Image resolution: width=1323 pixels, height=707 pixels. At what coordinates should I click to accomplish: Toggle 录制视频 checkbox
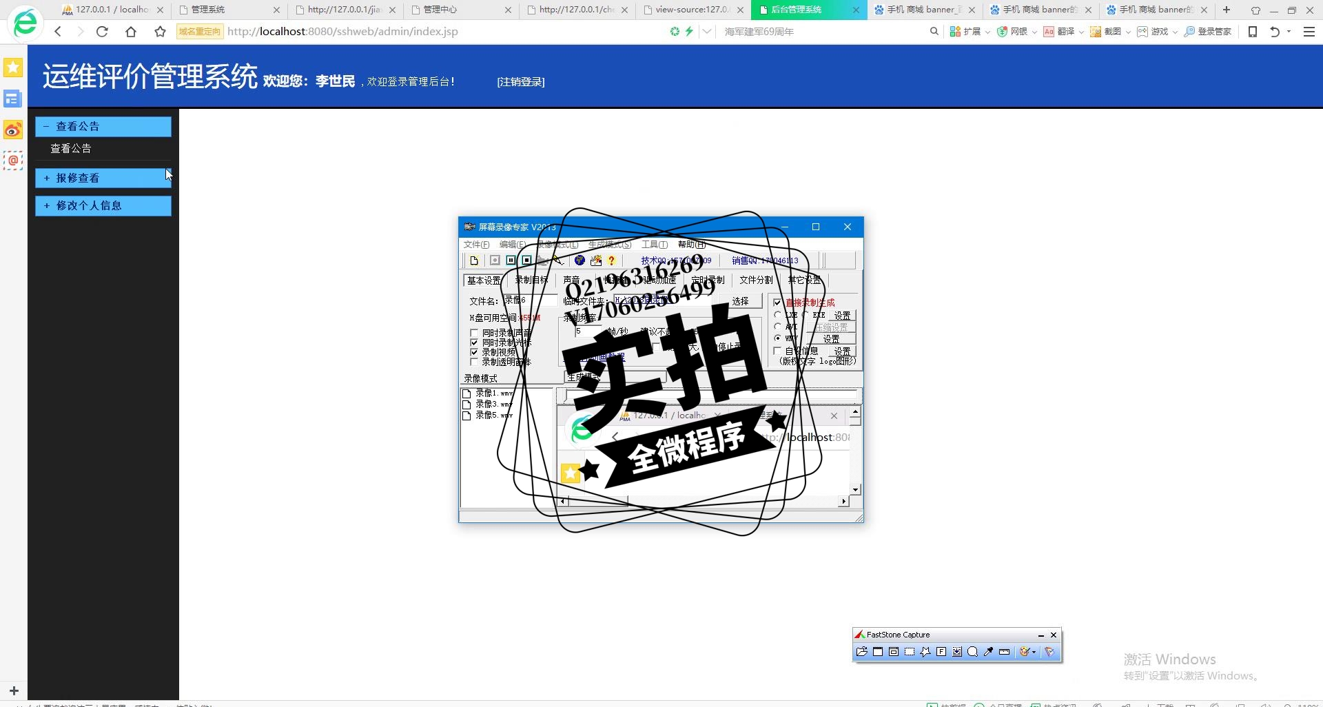pyautogui.click(x=474, y=352)
